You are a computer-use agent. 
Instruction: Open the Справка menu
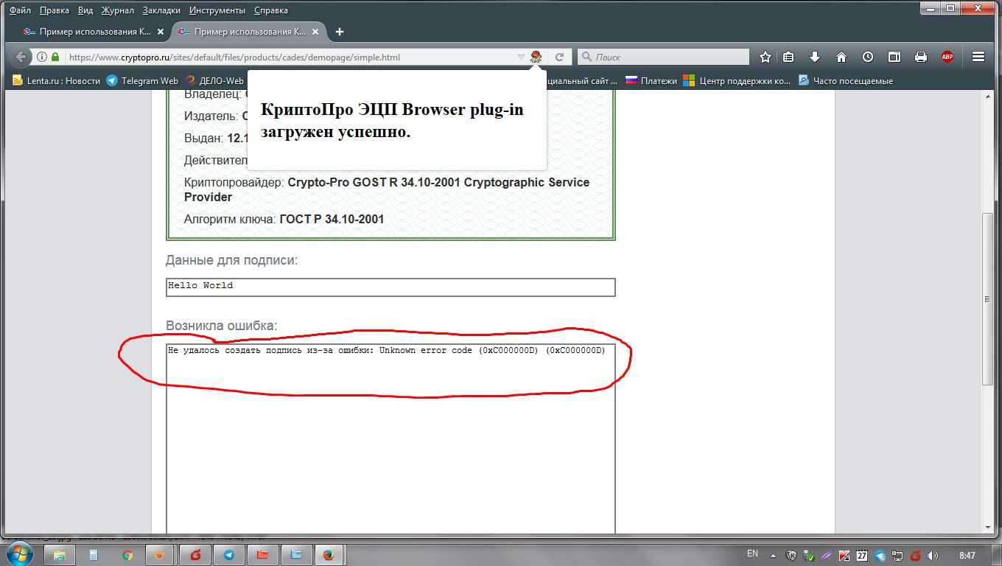[270, 10]
